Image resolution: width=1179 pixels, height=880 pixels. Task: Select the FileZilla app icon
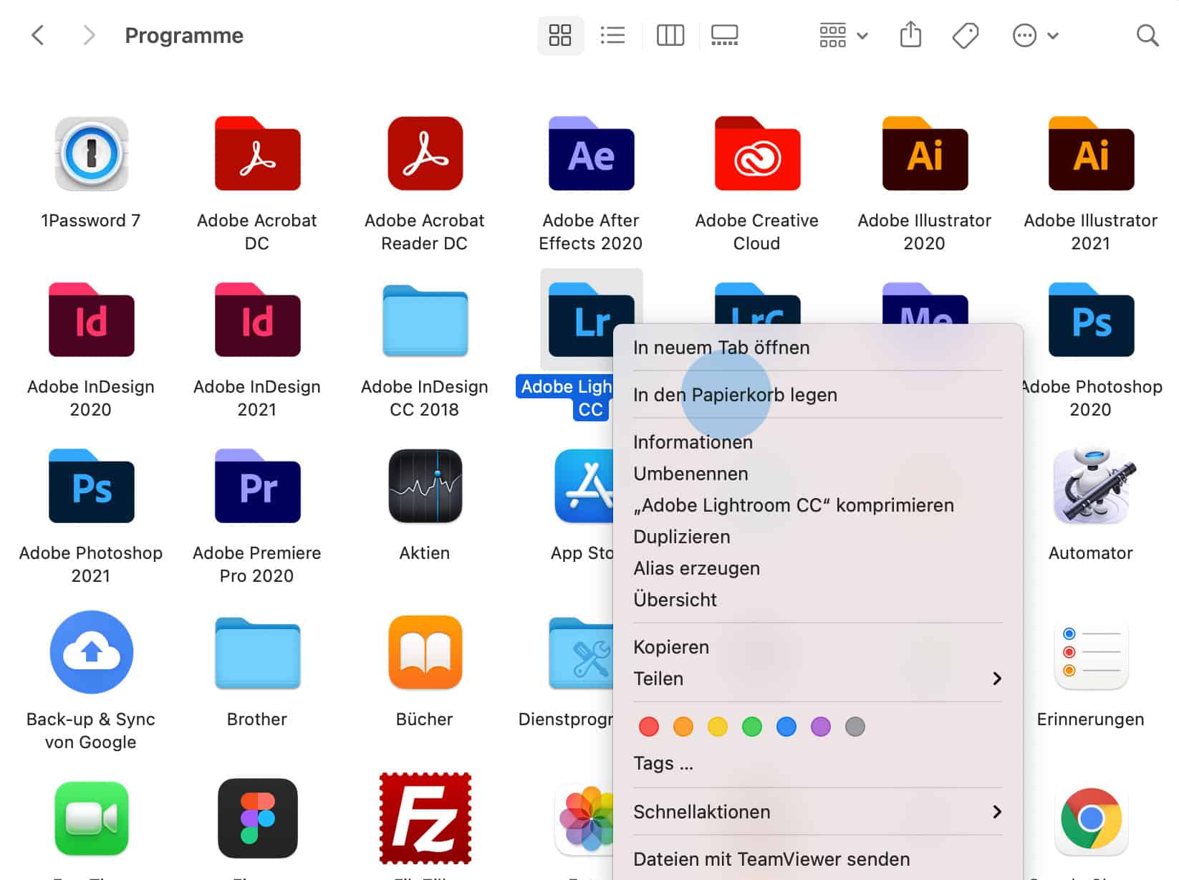point(425,818)
